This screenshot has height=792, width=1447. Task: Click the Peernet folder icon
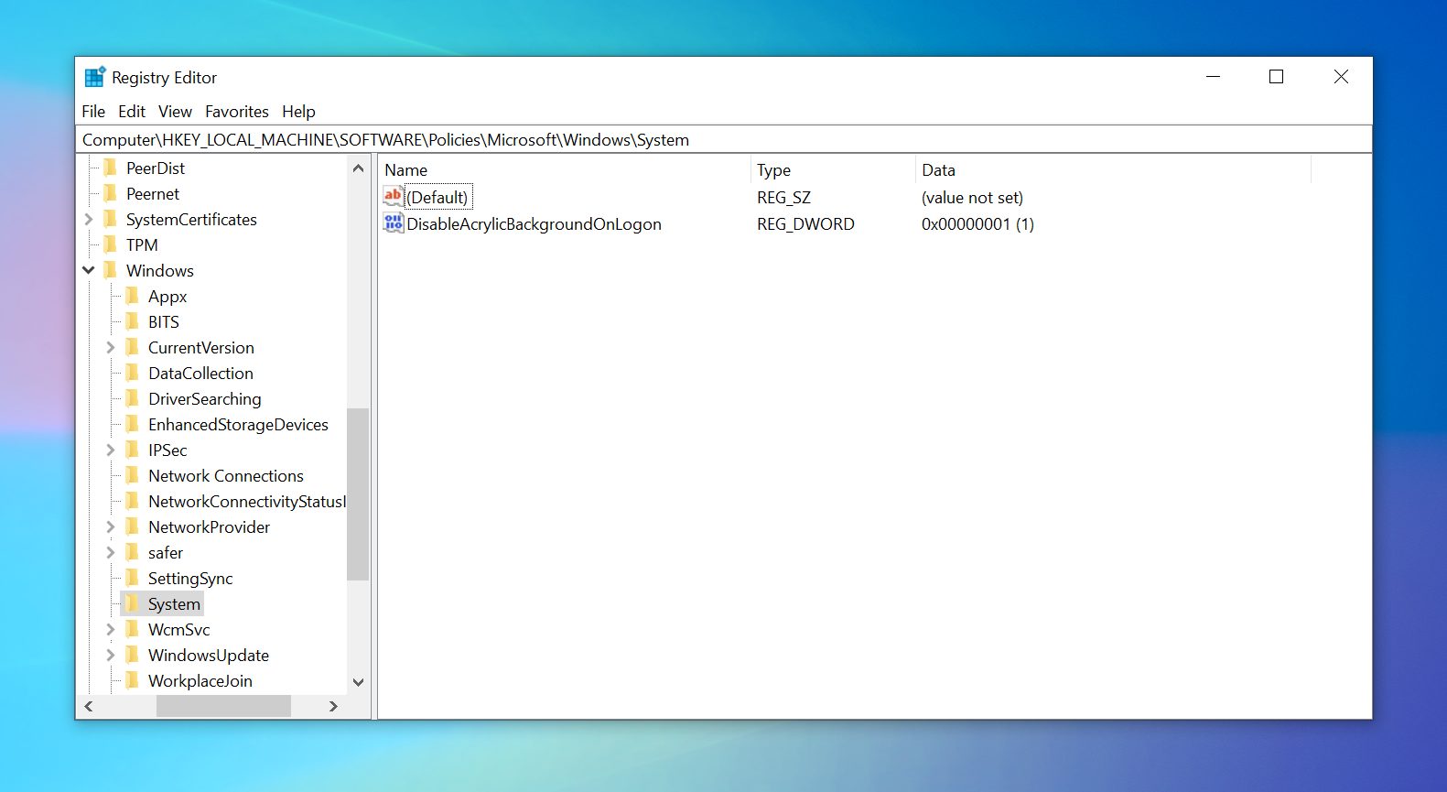111,193
